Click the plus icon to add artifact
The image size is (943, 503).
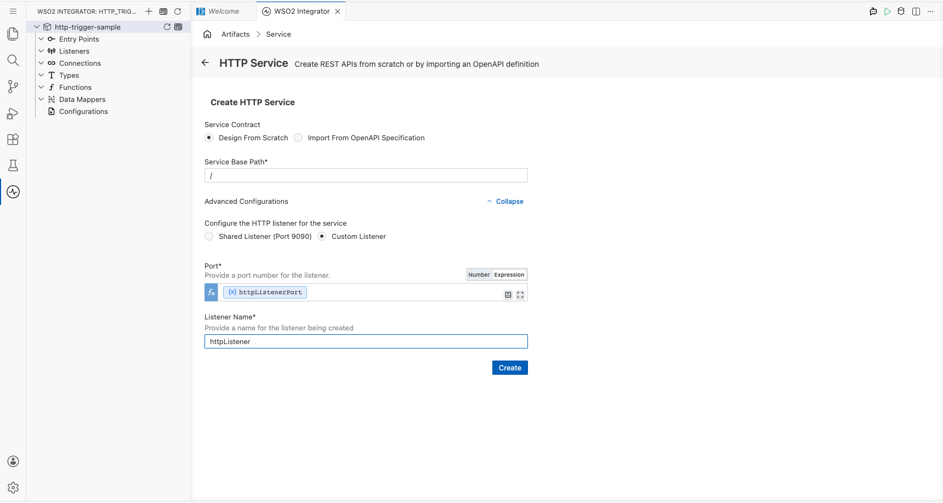[149, 11]
